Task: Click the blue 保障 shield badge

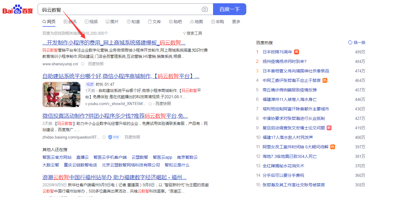Action: coord(114,137)
